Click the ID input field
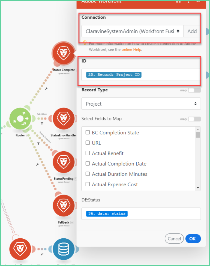This screenshot has height=266, width=210. tap(141, 75)
